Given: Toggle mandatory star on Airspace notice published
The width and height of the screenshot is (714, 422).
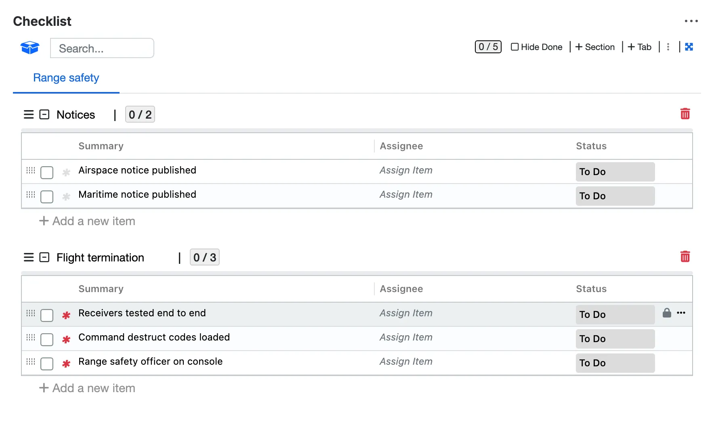Looking at the screenshot, I should (x=66, y=172).
